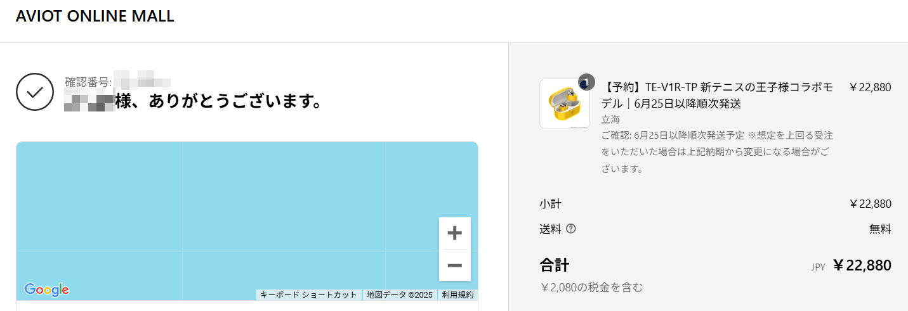Click the Google logo on map
The width and height of the screenshot is (908, 311).
(46, 289)
